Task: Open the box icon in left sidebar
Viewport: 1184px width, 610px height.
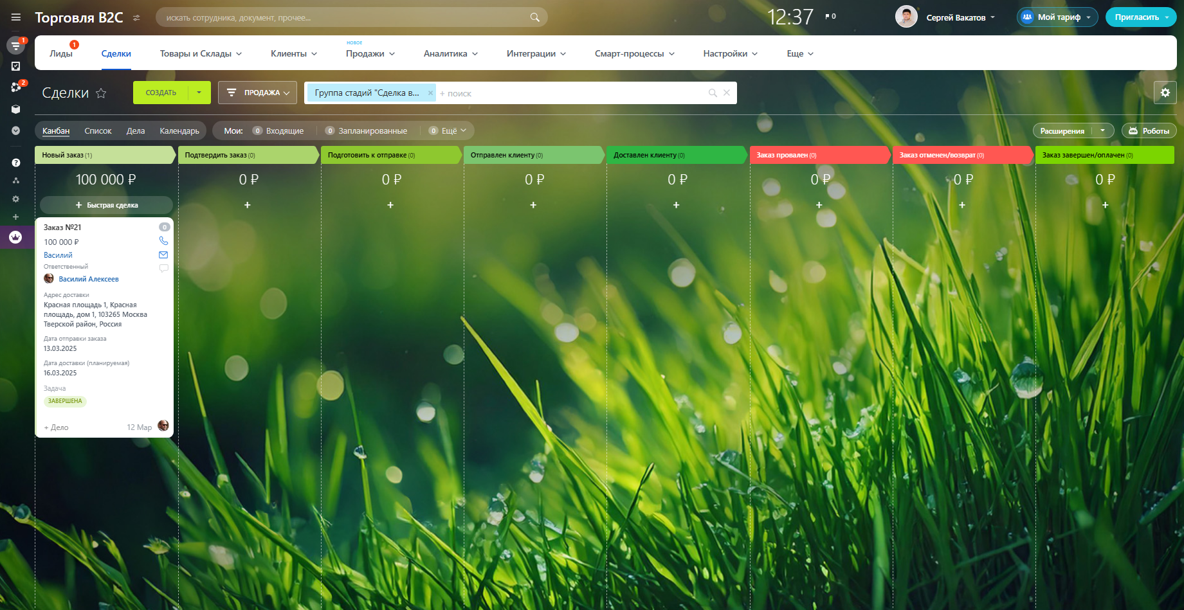Action: tap(16, 109)
